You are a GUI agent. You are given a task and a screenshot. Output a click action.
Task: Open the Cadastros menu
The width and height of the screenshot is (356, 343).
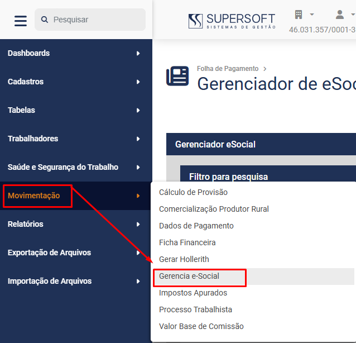(x=76, y=82)
